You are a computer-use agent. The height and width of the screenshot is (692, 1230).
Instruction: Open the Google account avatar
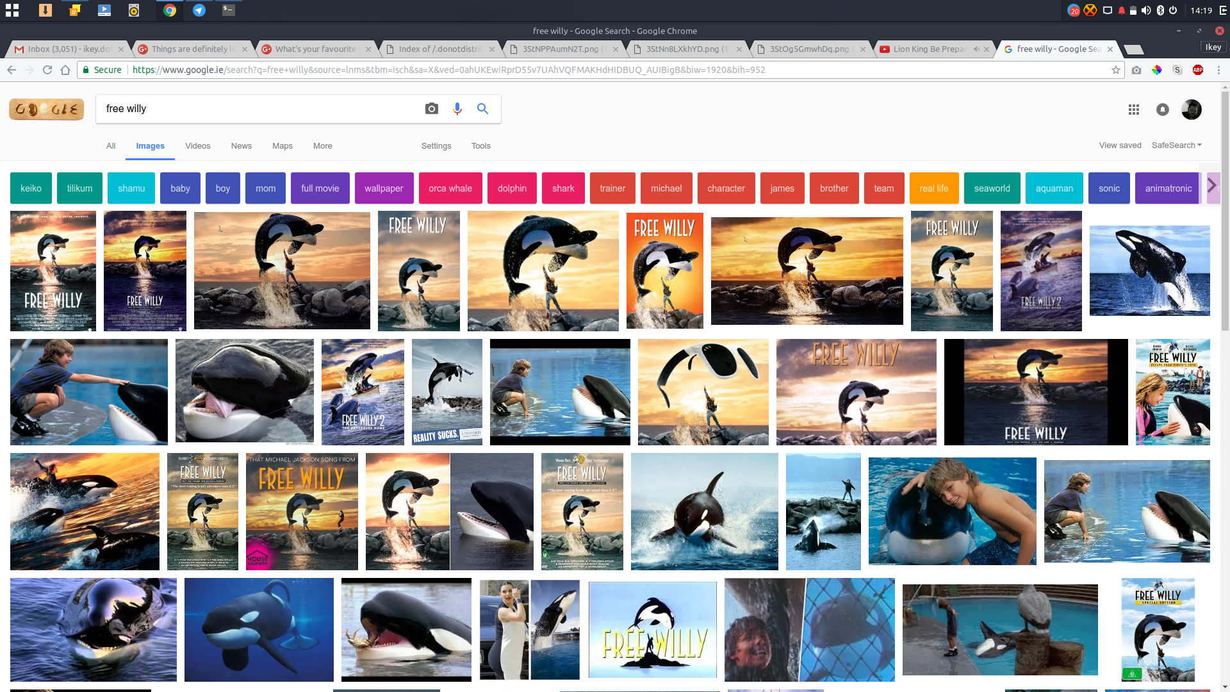click(x=1192, y=110)
